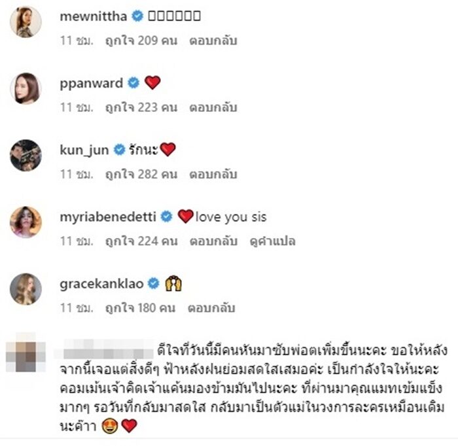Show the 223 likes on ppanward's comment
This screenshot has width=458, height=446.
[141, 107]
